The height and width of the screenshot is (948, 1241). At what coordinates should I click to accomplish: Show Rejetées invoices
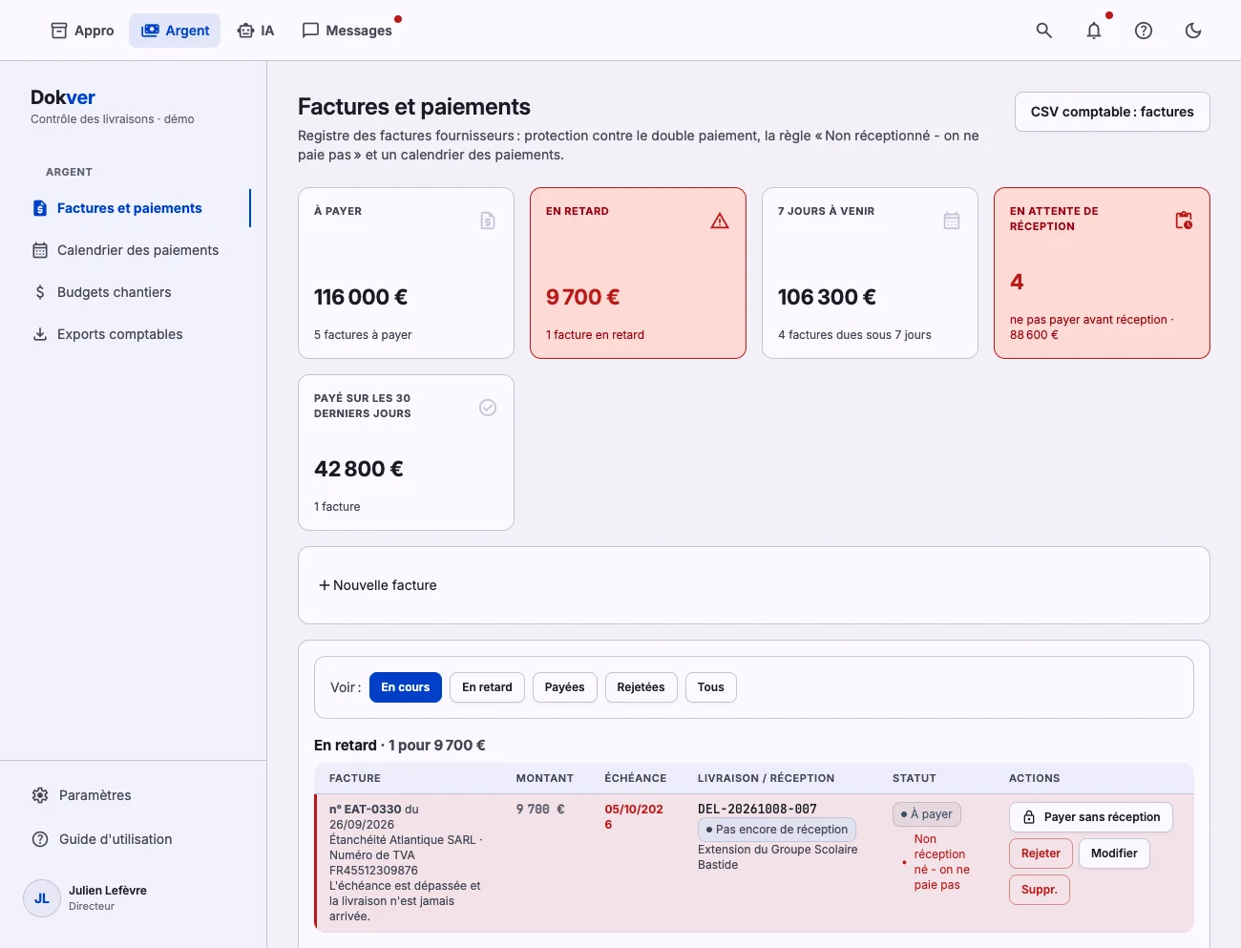(x=641, y=687)
